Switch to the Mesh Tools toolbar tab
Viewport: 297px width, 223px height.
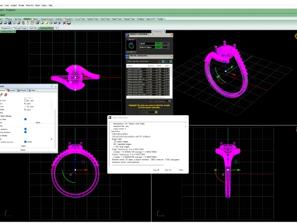(x=117, y=19)
